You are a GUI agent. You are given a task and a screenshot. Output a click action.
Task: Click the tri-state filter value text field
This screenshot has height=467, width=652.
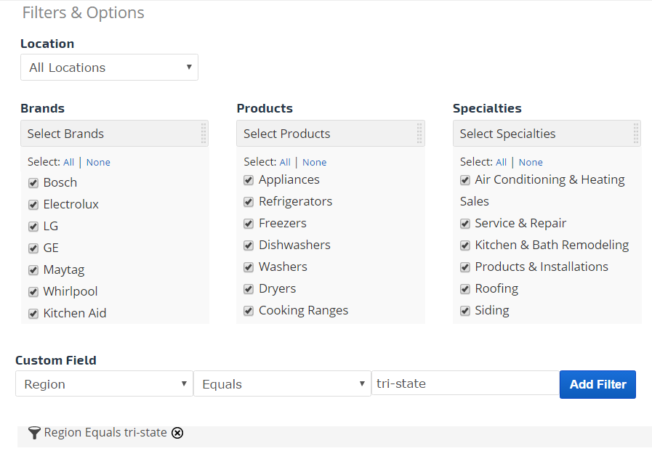pyautogui.click(x=465, y=383)
